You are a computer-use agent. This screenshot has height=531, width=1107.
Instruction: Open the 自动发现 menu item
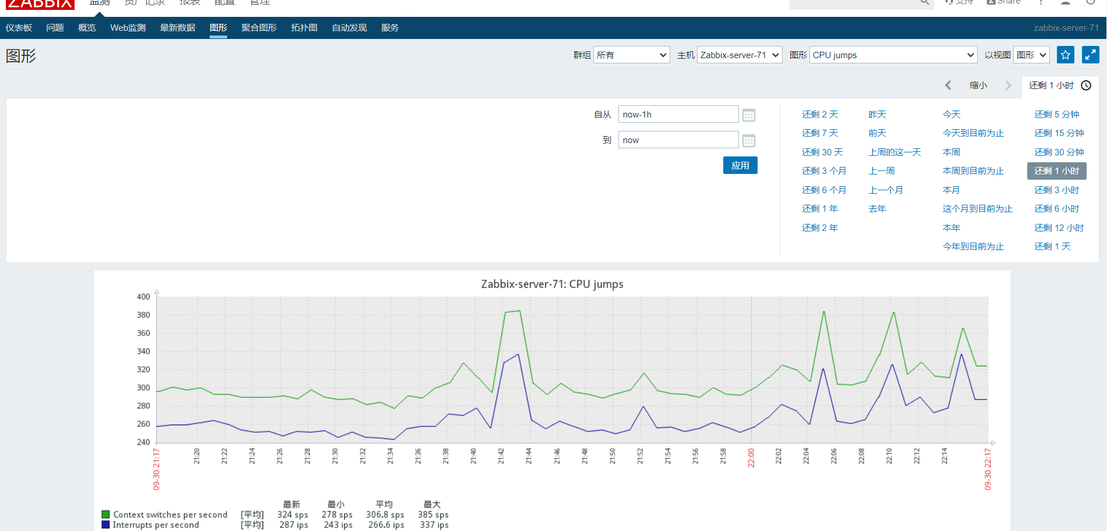pyautogui.click(x=349, y=28)
